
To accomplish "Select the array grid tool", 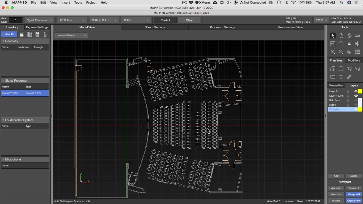I will tap(357, 52).
